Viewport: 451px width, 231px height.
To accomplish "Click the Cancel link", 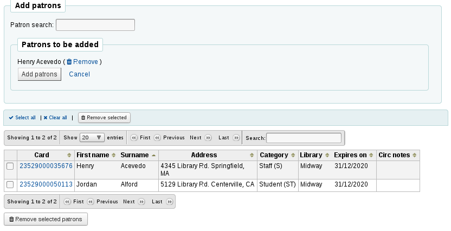I will (x=79, y=74).
